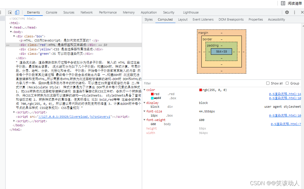Click the computed styles Filter field
Viewport: 304px width, 189px height.
(x=203, y=83)
